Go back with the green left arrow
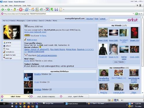This screenshot has width=144, height=108. pos(3,10)
